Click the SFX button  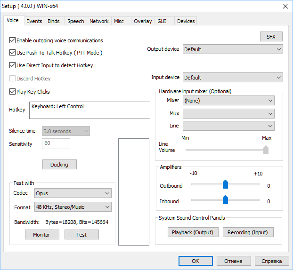[271, 37]
